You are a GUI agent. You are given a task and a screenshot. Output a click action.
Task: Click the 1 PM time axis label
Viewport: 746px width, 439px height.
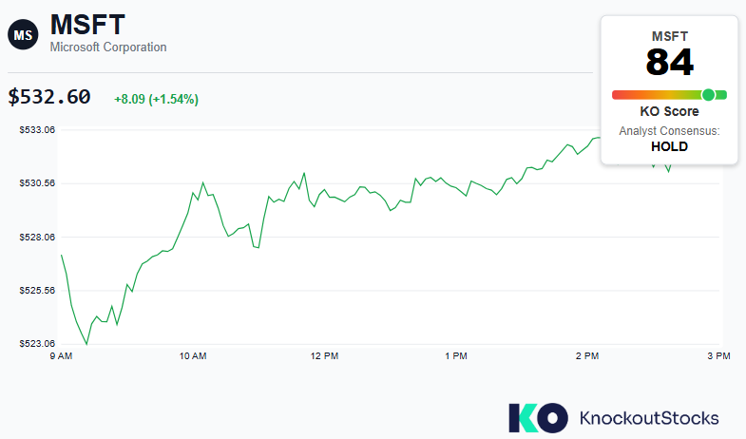point(456,355)
